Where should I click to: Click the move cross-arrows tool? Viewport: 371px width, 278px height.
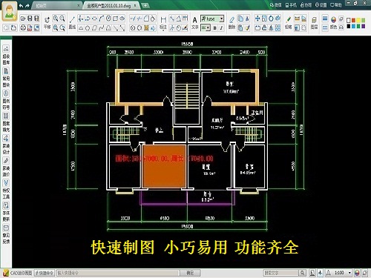[257, 19]
